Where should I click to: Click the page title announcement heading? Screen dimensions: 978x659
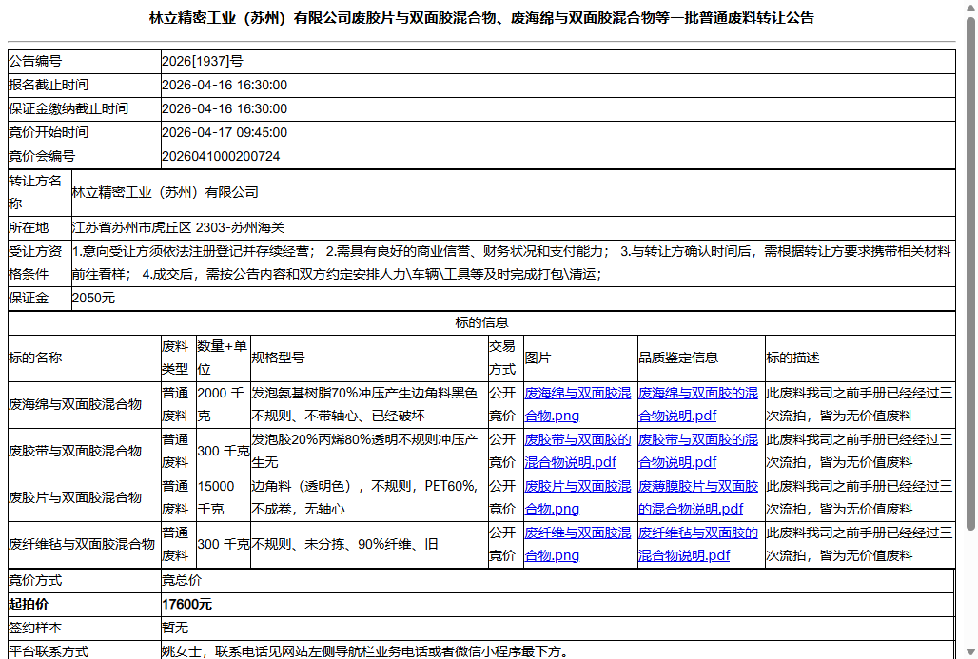[x=481, y=18]
